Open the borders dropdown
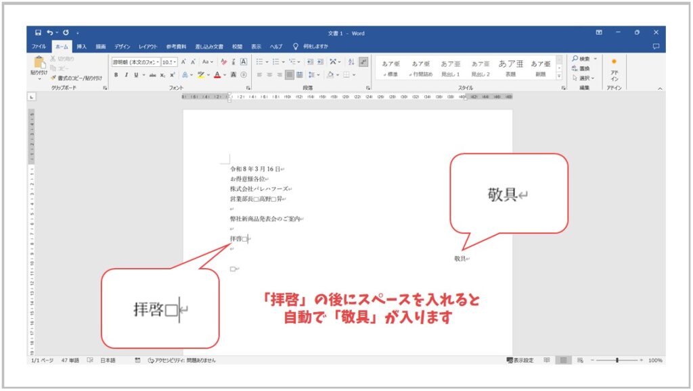Image resolution: width=693 pixels, height=391 pixels. click(x=354, y=75)
